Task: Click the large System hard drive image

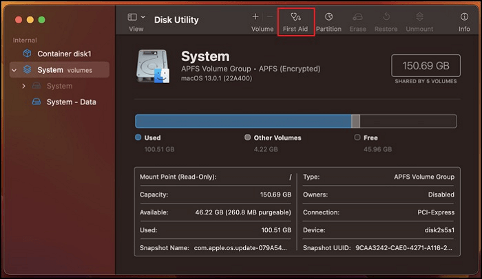Action: tap(153, 66)
